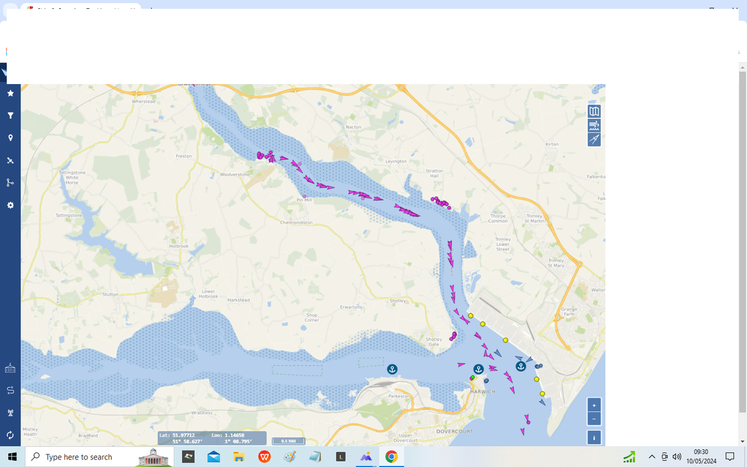Open Google Chrome from the taskbar

coord(392,457)
